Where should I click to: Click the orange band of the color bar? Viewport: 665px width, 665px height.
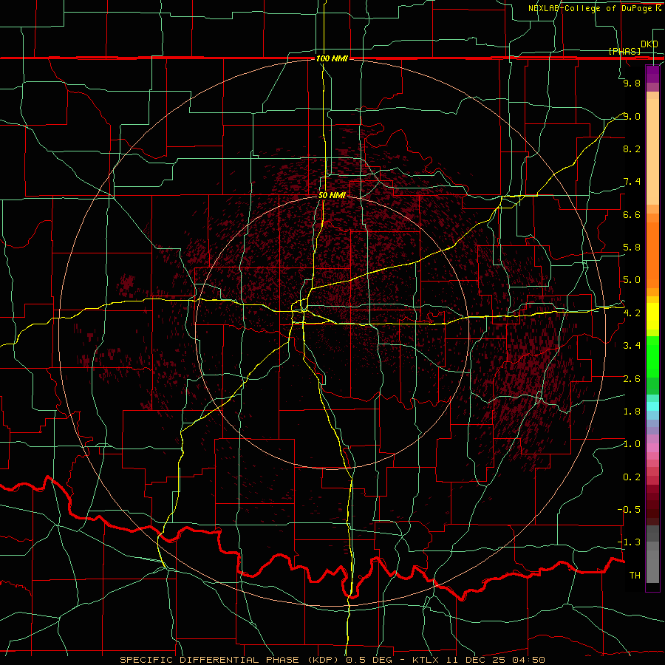click(652, 256)
